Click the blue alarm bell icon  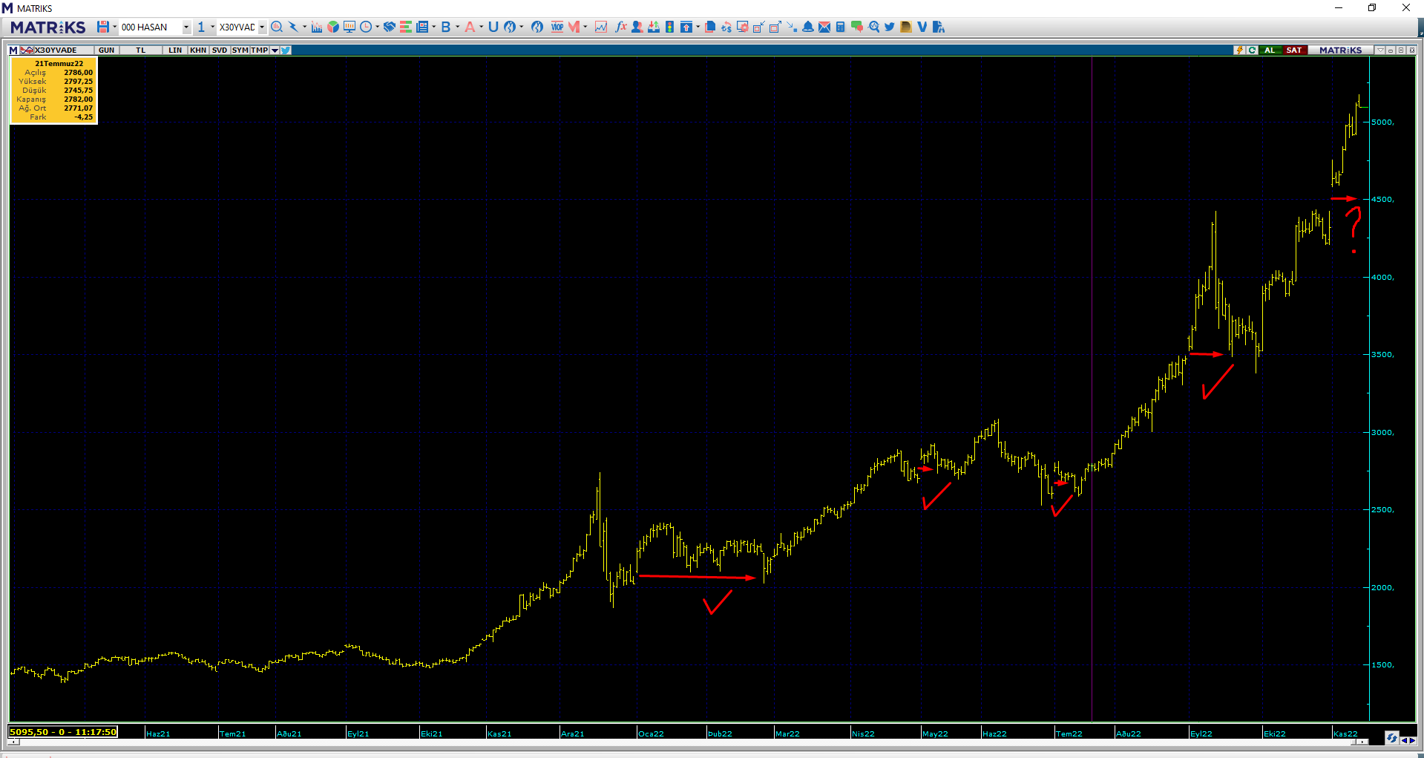(x=808, y=27)
